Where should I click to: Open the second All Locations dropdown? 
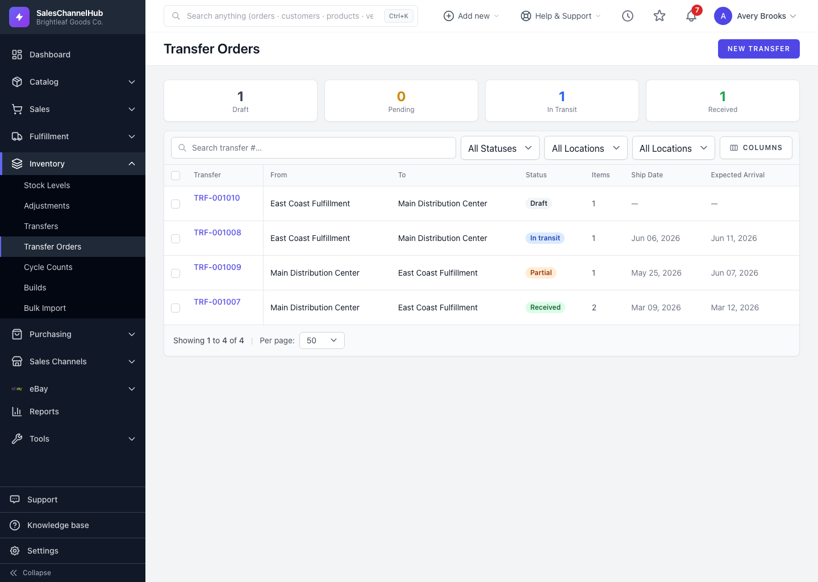click(x=673, y=148)
